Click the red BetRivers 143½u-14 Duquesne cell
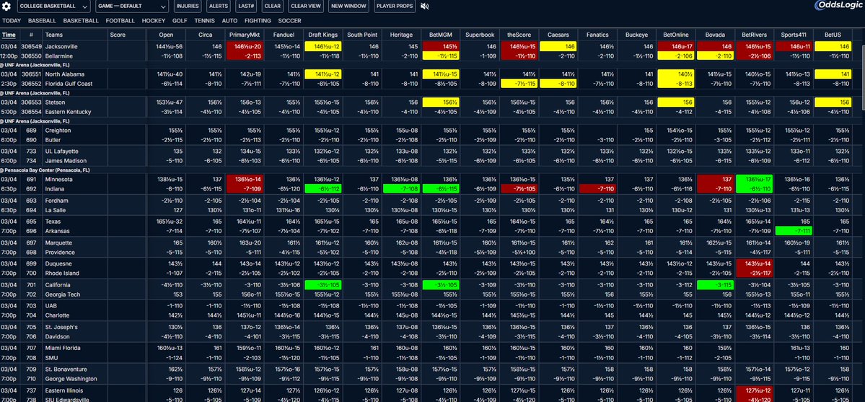This screenshot has width=865, height=402. tap(754, 264)
